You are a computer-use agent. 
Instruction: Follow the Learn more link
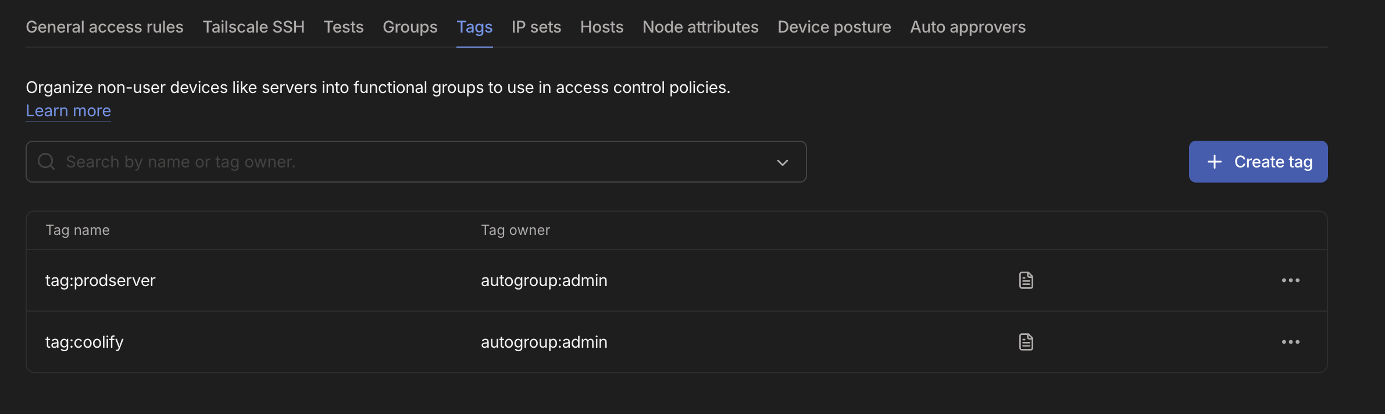(x=68, y=110)
